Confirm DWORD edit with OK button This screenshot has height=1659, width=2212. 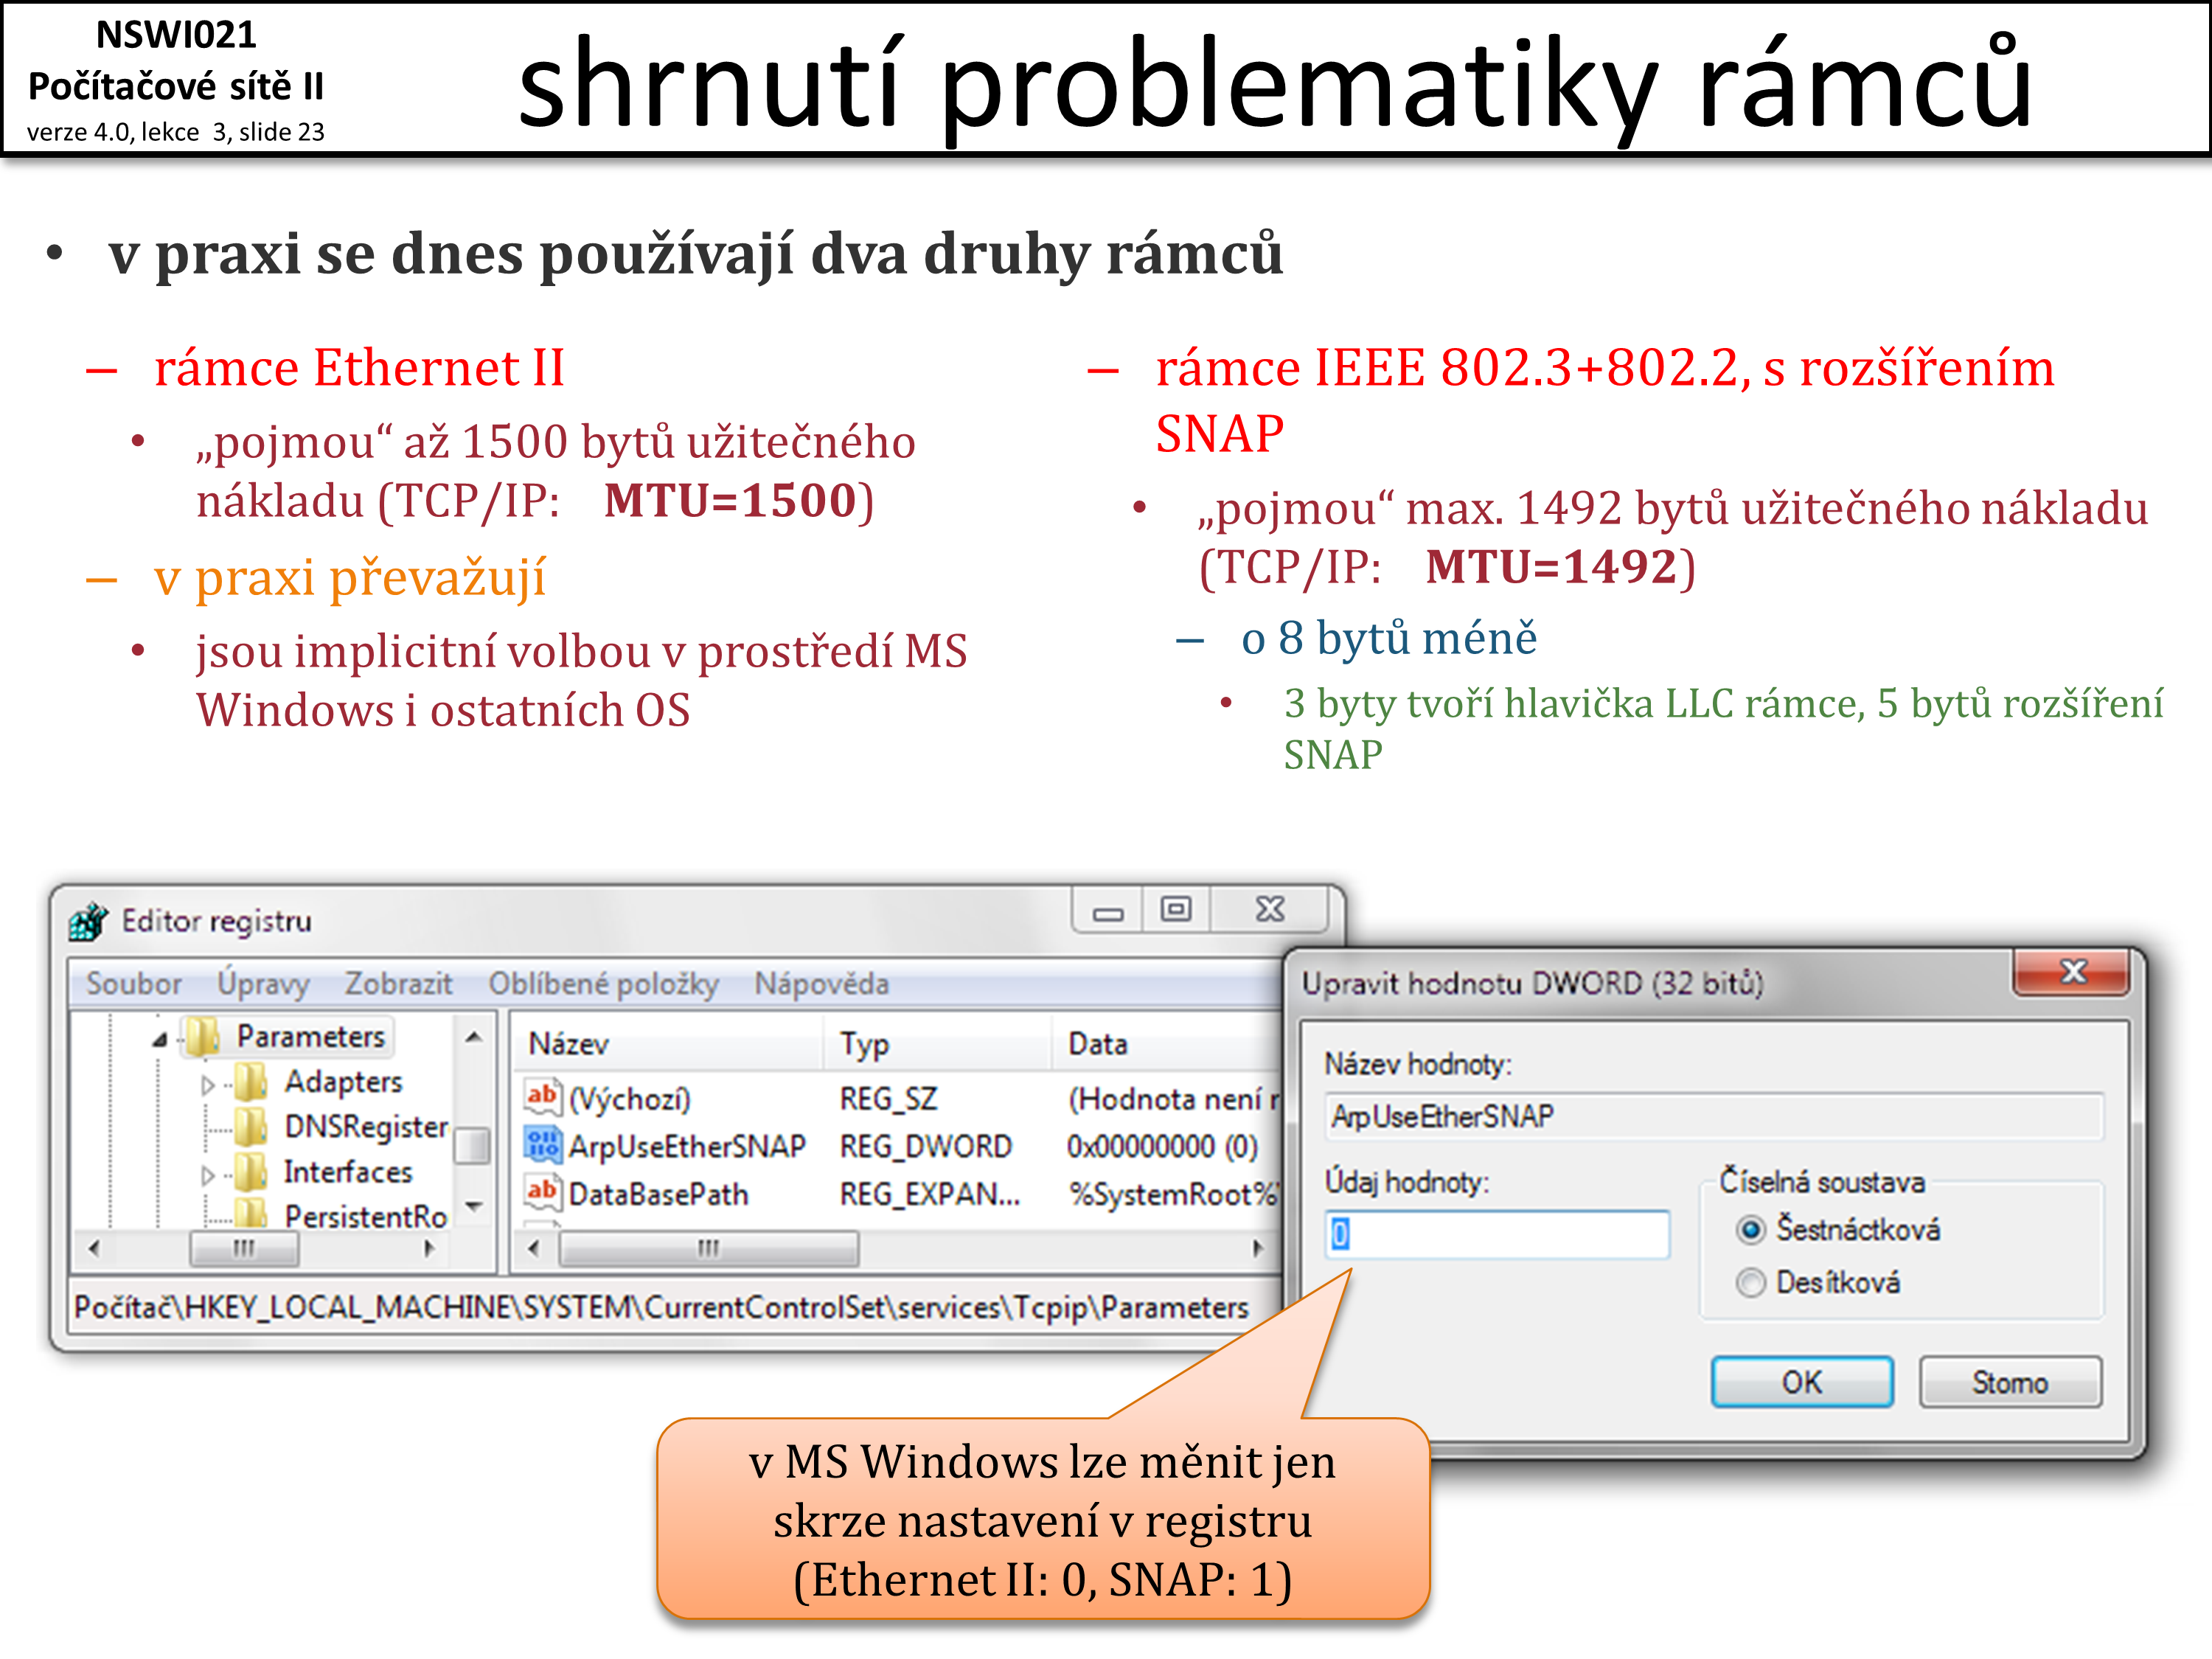pyautogui.click(x=1802, y=1382)
